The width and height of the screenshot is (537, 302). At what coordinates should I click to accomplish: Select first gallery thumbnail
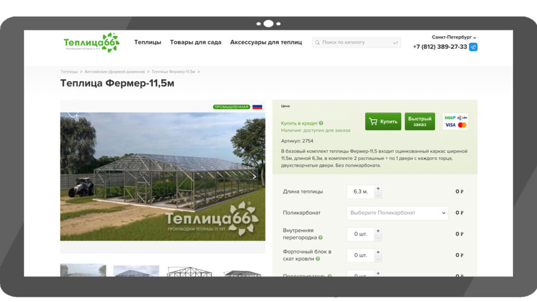pyautogui.click(x=83, y=270)
